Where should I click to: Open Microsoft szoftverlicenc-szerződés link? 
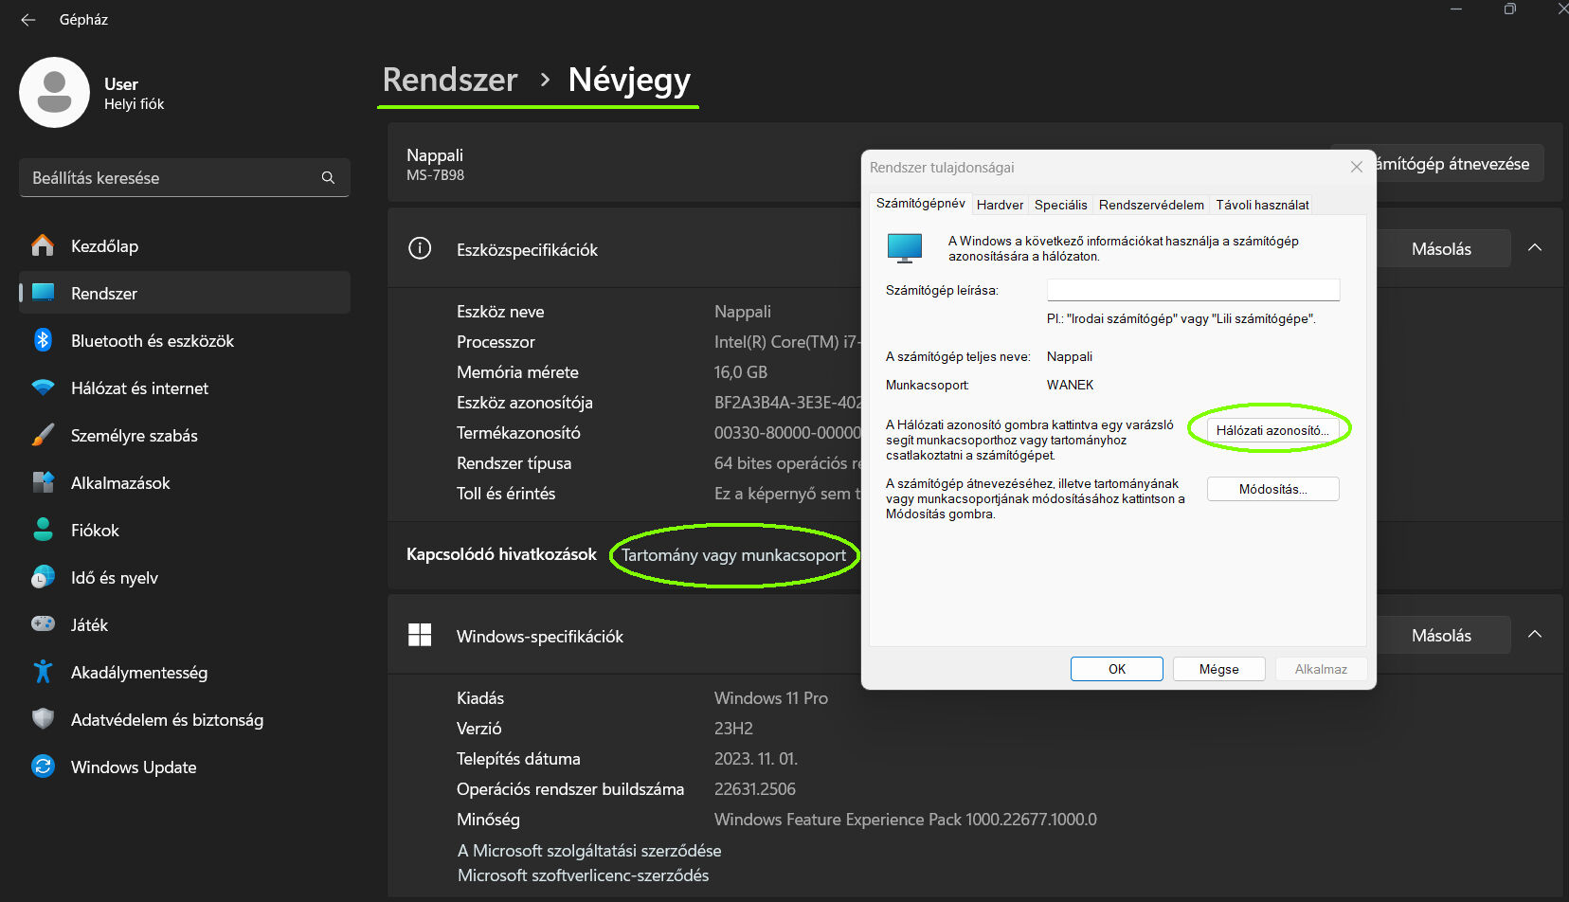pyautogui.click(x=583, y=875)
